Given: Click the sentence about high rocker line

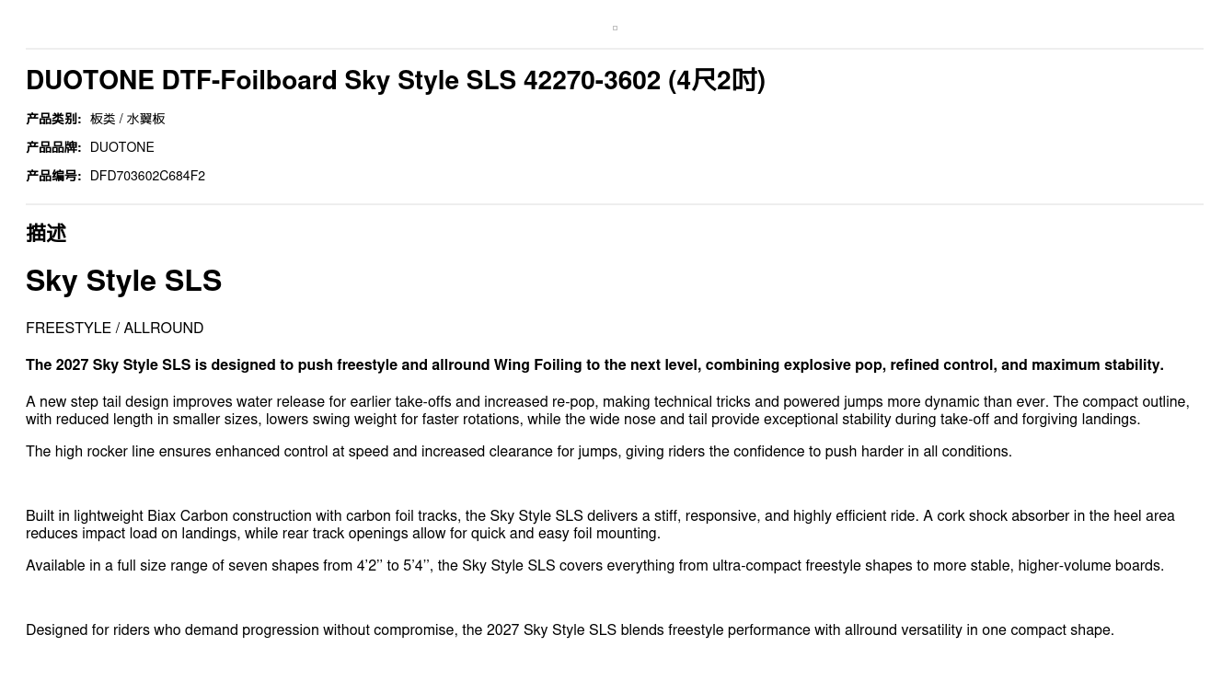Looking at the screenshot, I should [x=519, y=452].
